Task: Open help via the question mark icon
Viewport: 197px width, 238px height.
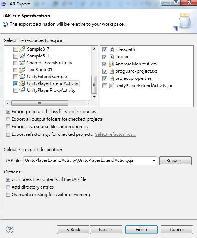Action: (x=10, y=229)
